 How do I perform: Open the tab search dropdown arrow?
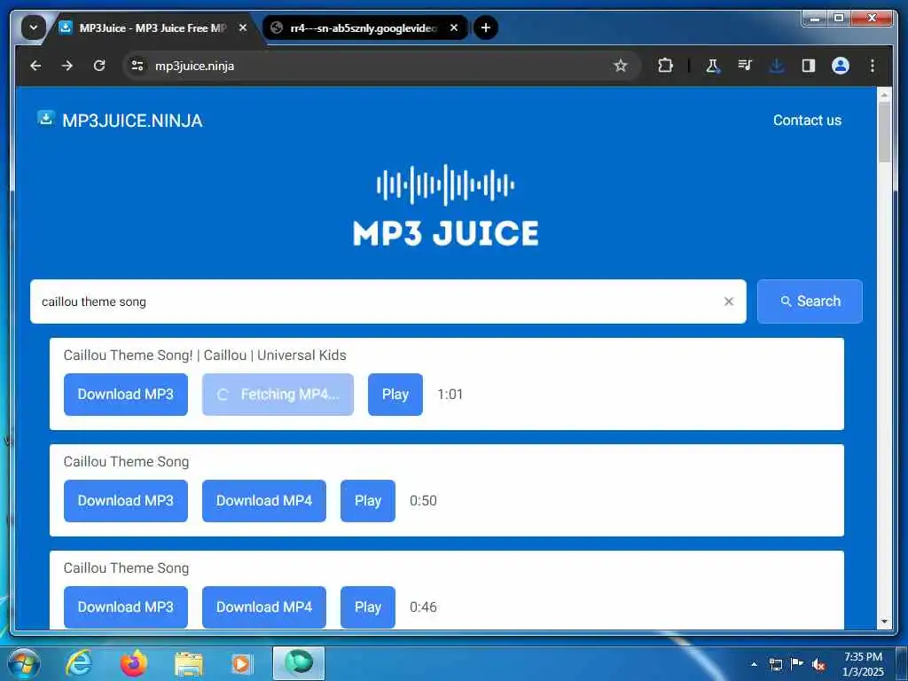[34, 27]
